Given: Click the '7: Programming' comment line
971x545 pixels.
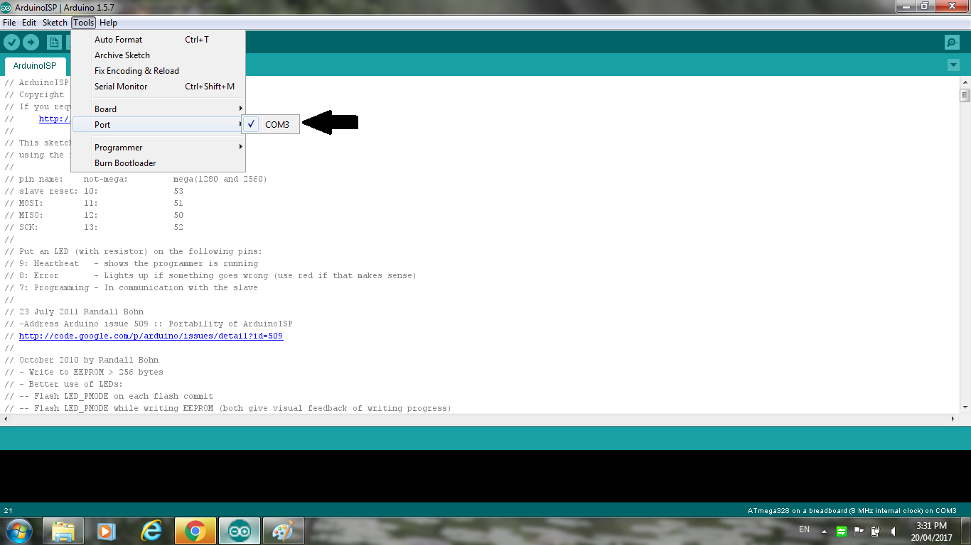Looking at the screenshot, I should click(x=132, y=287).
